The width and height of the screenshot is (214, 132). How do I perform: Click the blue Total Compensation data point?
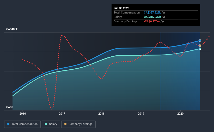[x=200, y=41]
